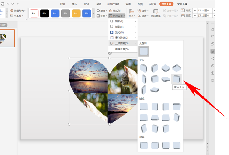Click the 格式刷 format painter button
This screenshot has height=155, width=229.
[115, 11]
